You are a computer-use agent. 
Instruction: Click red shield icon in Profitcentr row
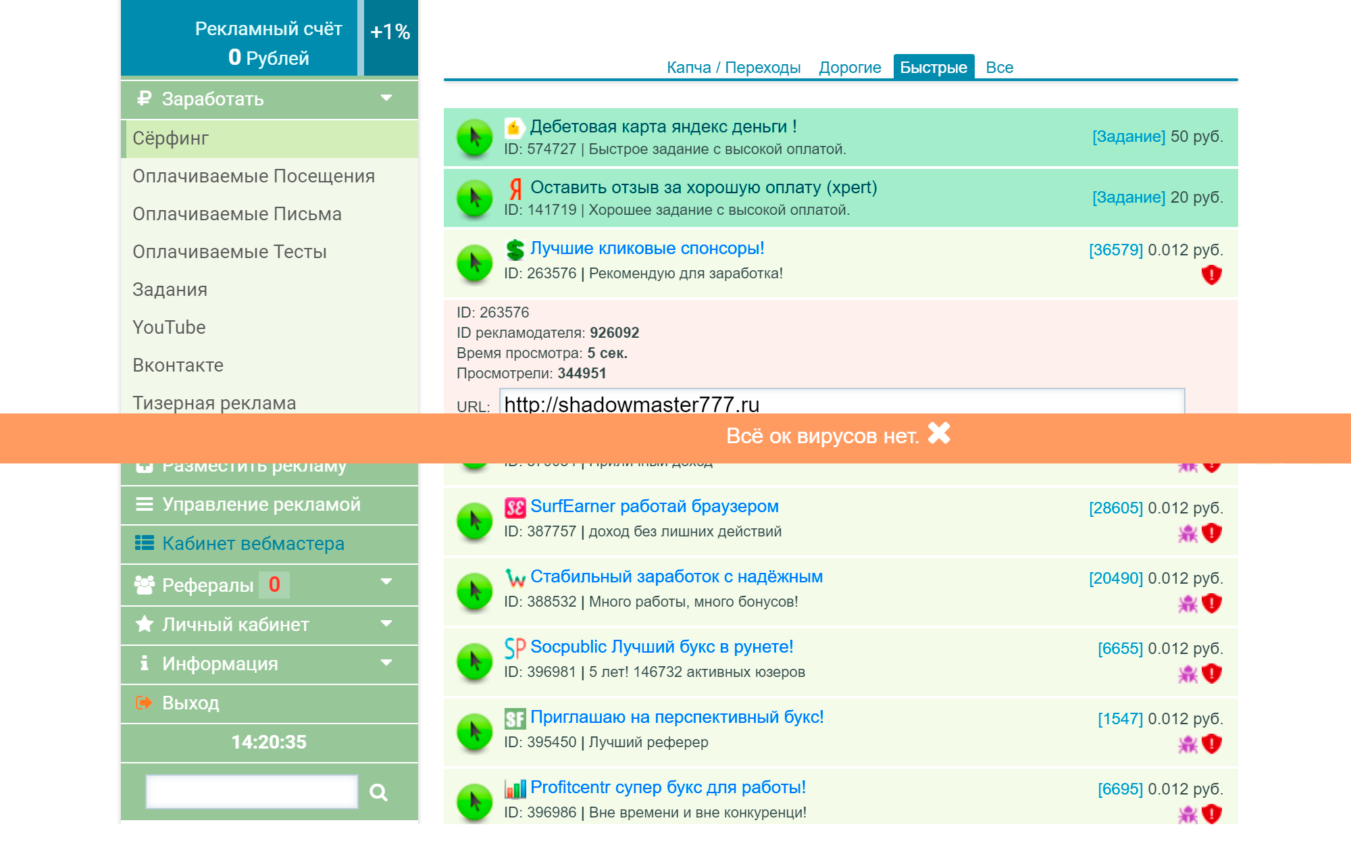point(1212,814)
